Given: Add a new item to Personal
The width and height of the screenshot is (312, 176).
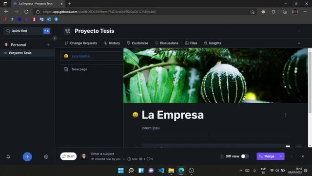Looking at the screenshot, I should [x=48, y=44].
